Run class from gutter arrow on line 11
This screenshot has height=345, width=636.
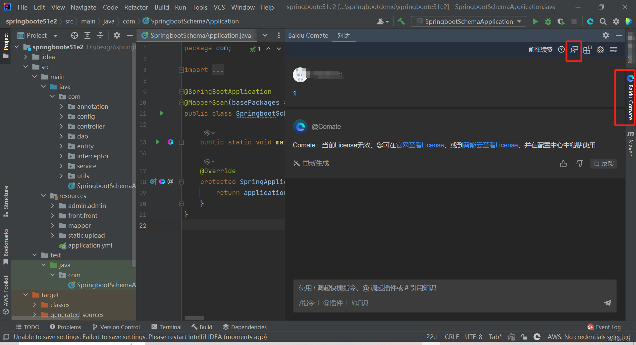[x=161, y=113]
